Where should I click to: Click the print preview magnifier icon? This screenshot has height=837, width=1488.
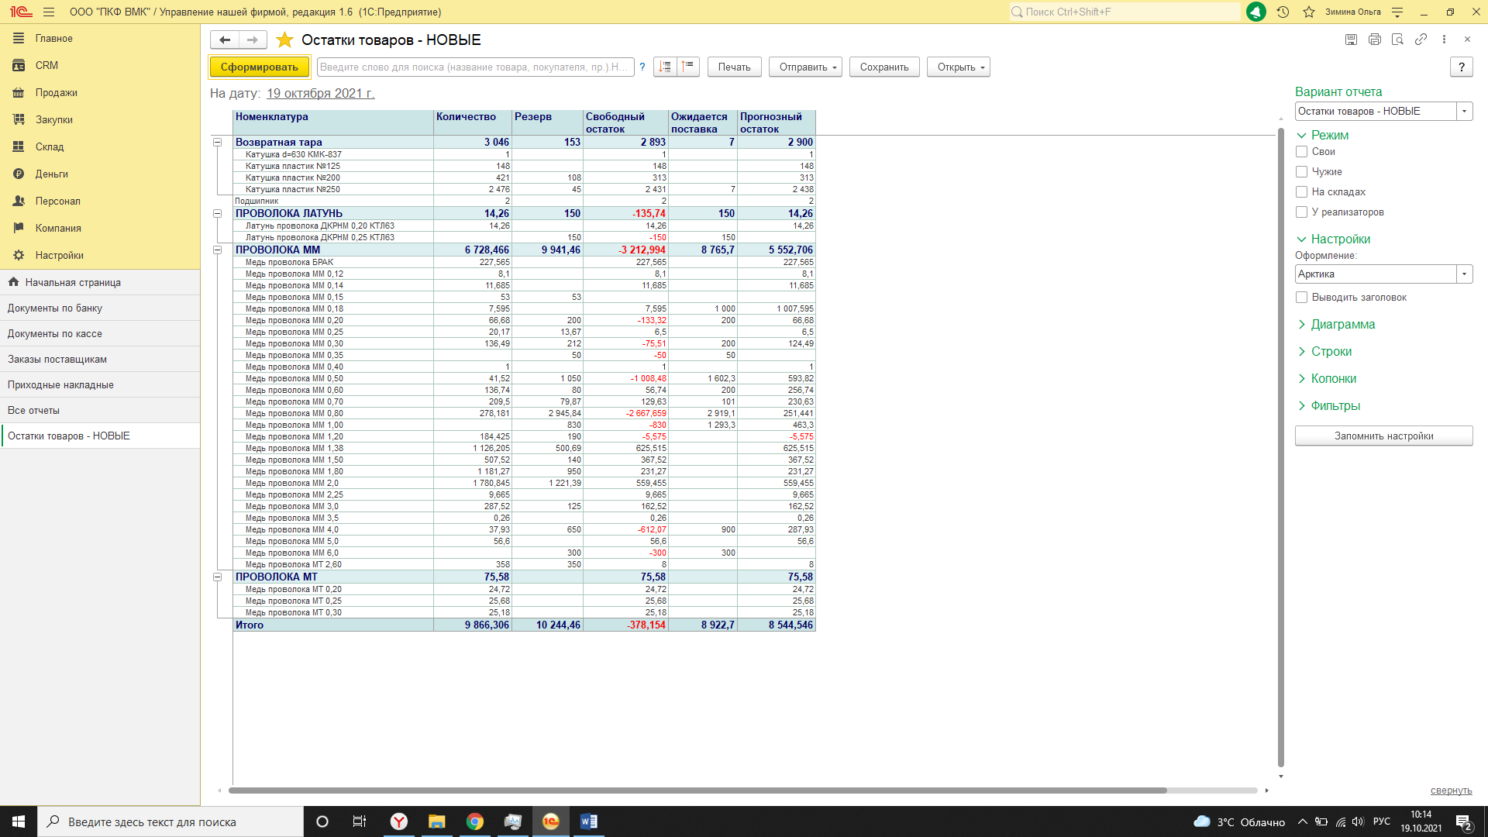[x=1397, y=40]
